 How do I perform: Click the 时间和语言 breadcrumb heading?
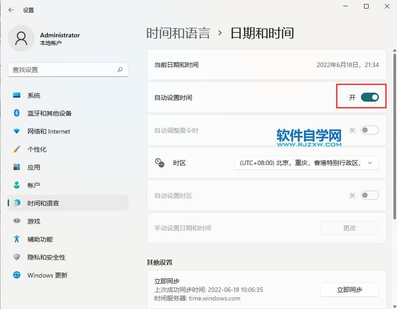point(178,33)
